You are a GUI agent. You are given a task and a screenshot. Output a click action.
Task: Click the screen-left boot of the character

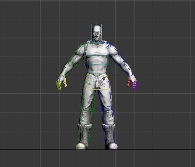coord(84,134)
